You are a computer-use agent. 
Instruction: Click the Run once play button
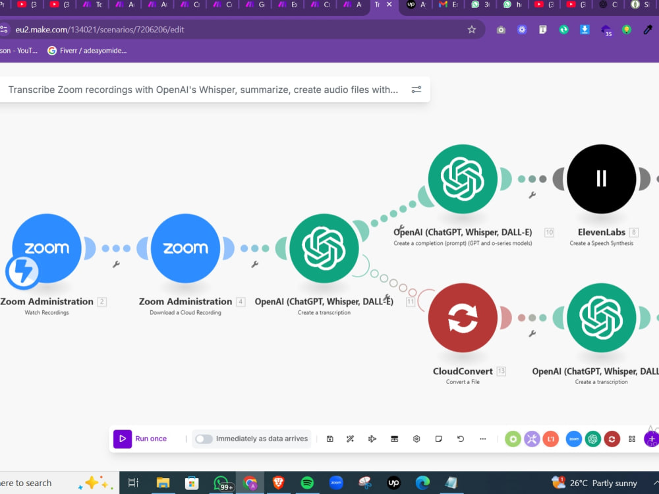click(123, 439)
